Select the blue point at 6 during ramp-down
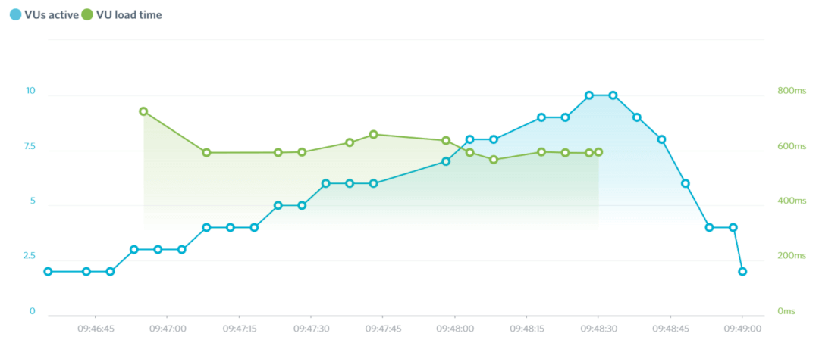The width and height of the screenshot is (819, 343). pos(686,183)
